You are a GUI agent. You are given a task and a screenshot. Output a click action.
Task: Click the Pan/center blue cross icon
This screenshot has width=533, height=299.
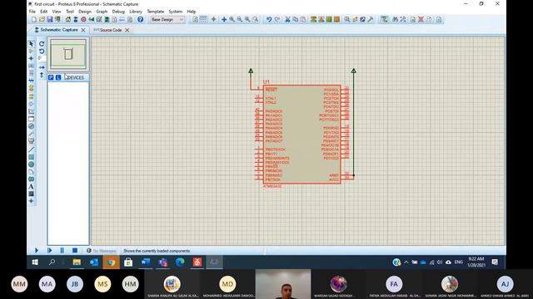pos(224,20)
